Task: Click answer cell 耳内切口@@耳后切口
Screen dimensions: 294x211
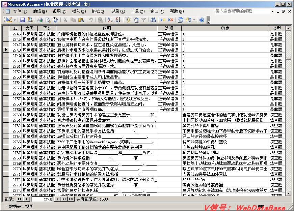Action: click(x=225, y=152)
